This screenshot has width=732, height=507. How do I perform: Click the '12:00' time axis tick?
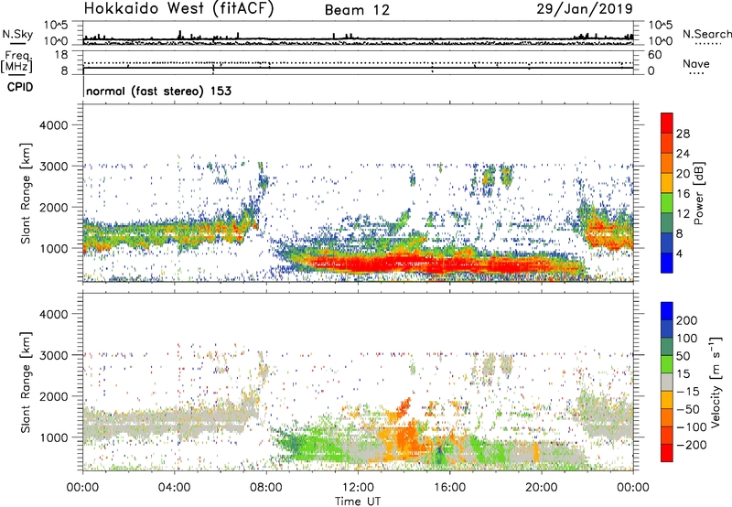pos(358,488)
